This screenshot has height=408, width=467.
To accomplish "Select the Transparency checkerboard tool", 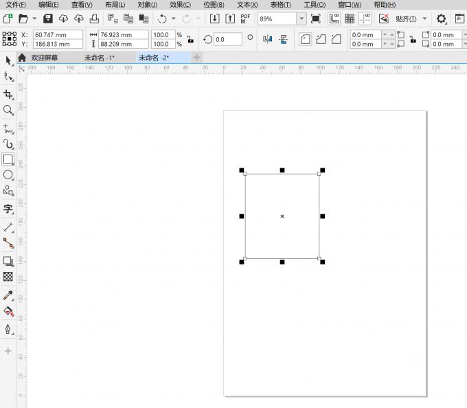I will click(8, 277).
